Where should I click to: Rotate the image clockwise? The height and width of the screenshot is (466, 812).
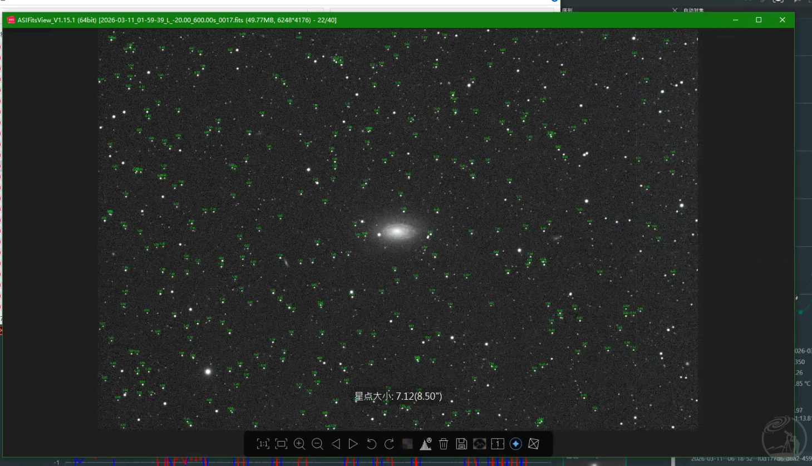(390, 444)
